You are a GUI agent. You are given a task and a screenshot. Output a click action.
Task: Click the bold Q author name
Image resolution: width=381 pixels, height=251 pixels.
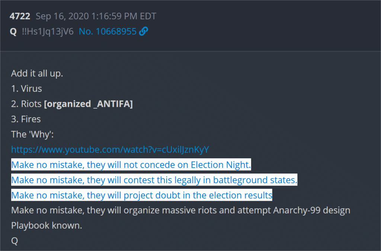point(13,32)
